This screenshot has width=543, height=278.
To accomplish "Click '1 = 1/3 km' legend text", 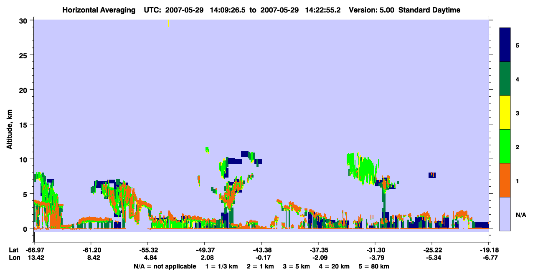I will click(222, 266).
